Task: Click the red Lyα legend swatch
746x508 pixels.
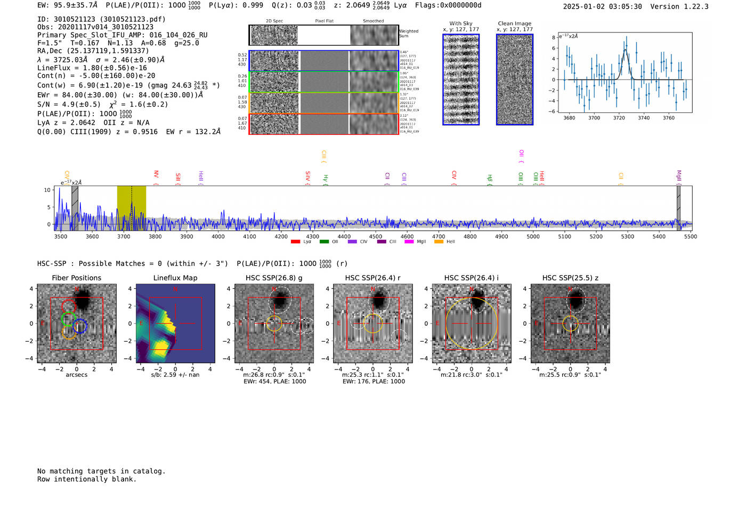Action: click(295, 241)
